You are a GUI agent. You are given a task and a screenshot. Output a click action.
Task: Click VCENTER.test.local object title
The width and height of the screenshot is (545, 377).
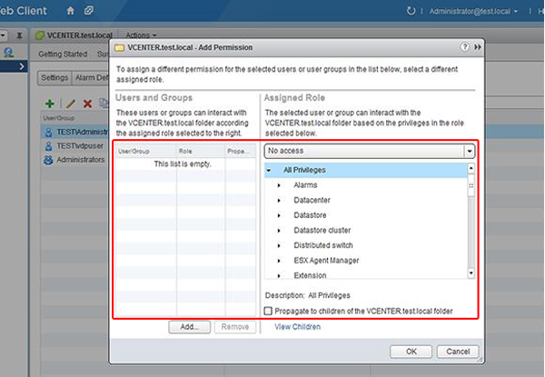(x=80, y=35)
